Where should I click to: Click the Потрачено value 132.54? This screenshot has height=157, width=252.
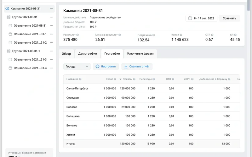point(143,40)
